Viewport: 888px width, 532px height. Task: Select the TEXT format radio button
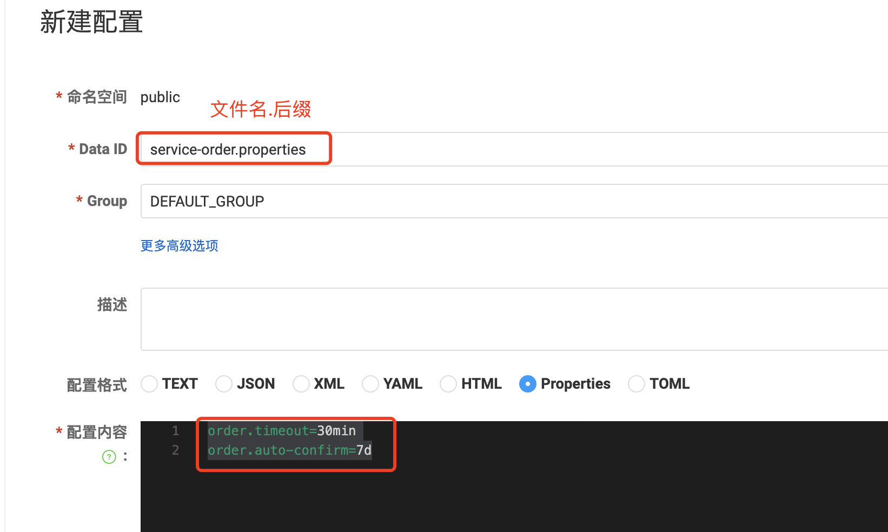(x=149, y=384)
